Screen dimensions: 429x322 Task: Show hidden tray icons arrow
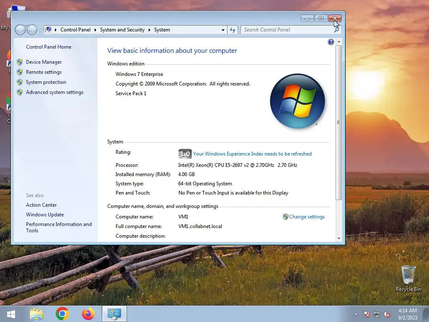(x=356, y=314)
